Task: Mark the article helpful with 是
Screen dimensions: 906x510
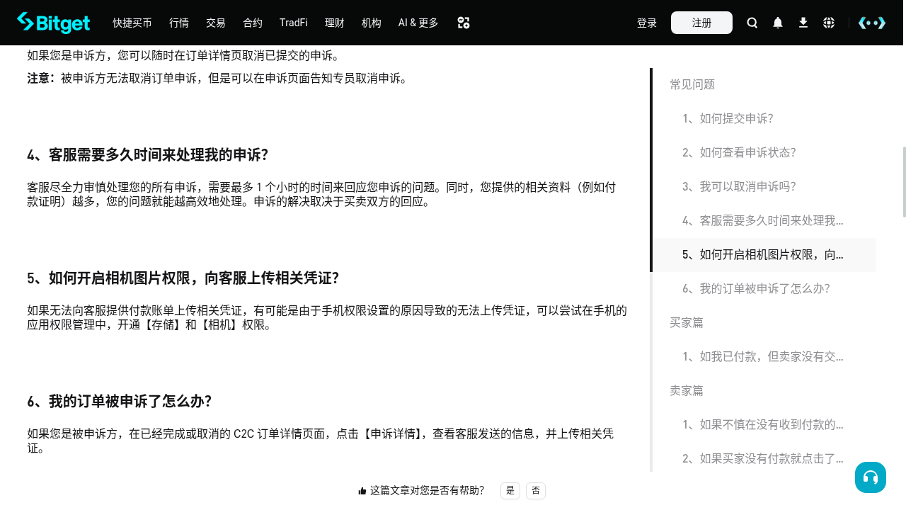Action: tap(510, 490)
